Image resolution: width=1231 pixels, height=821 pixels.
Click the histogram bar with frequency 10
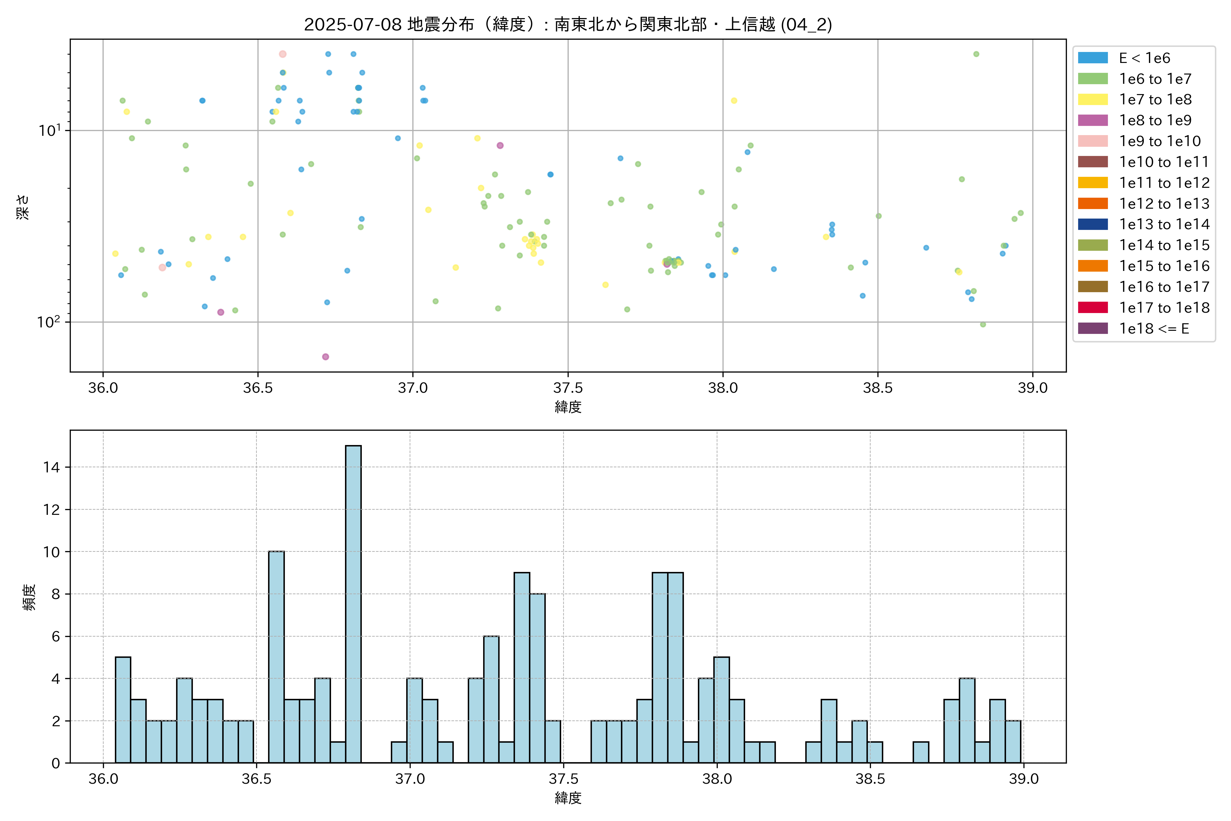pos(276,656)
